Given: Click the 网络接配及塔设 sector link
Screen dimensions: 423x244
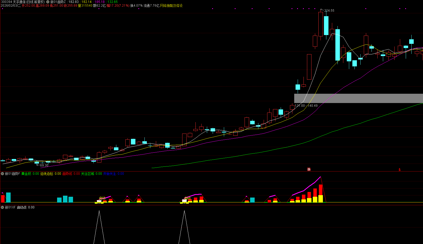Looking at the screenshot, I should [171, 6].
